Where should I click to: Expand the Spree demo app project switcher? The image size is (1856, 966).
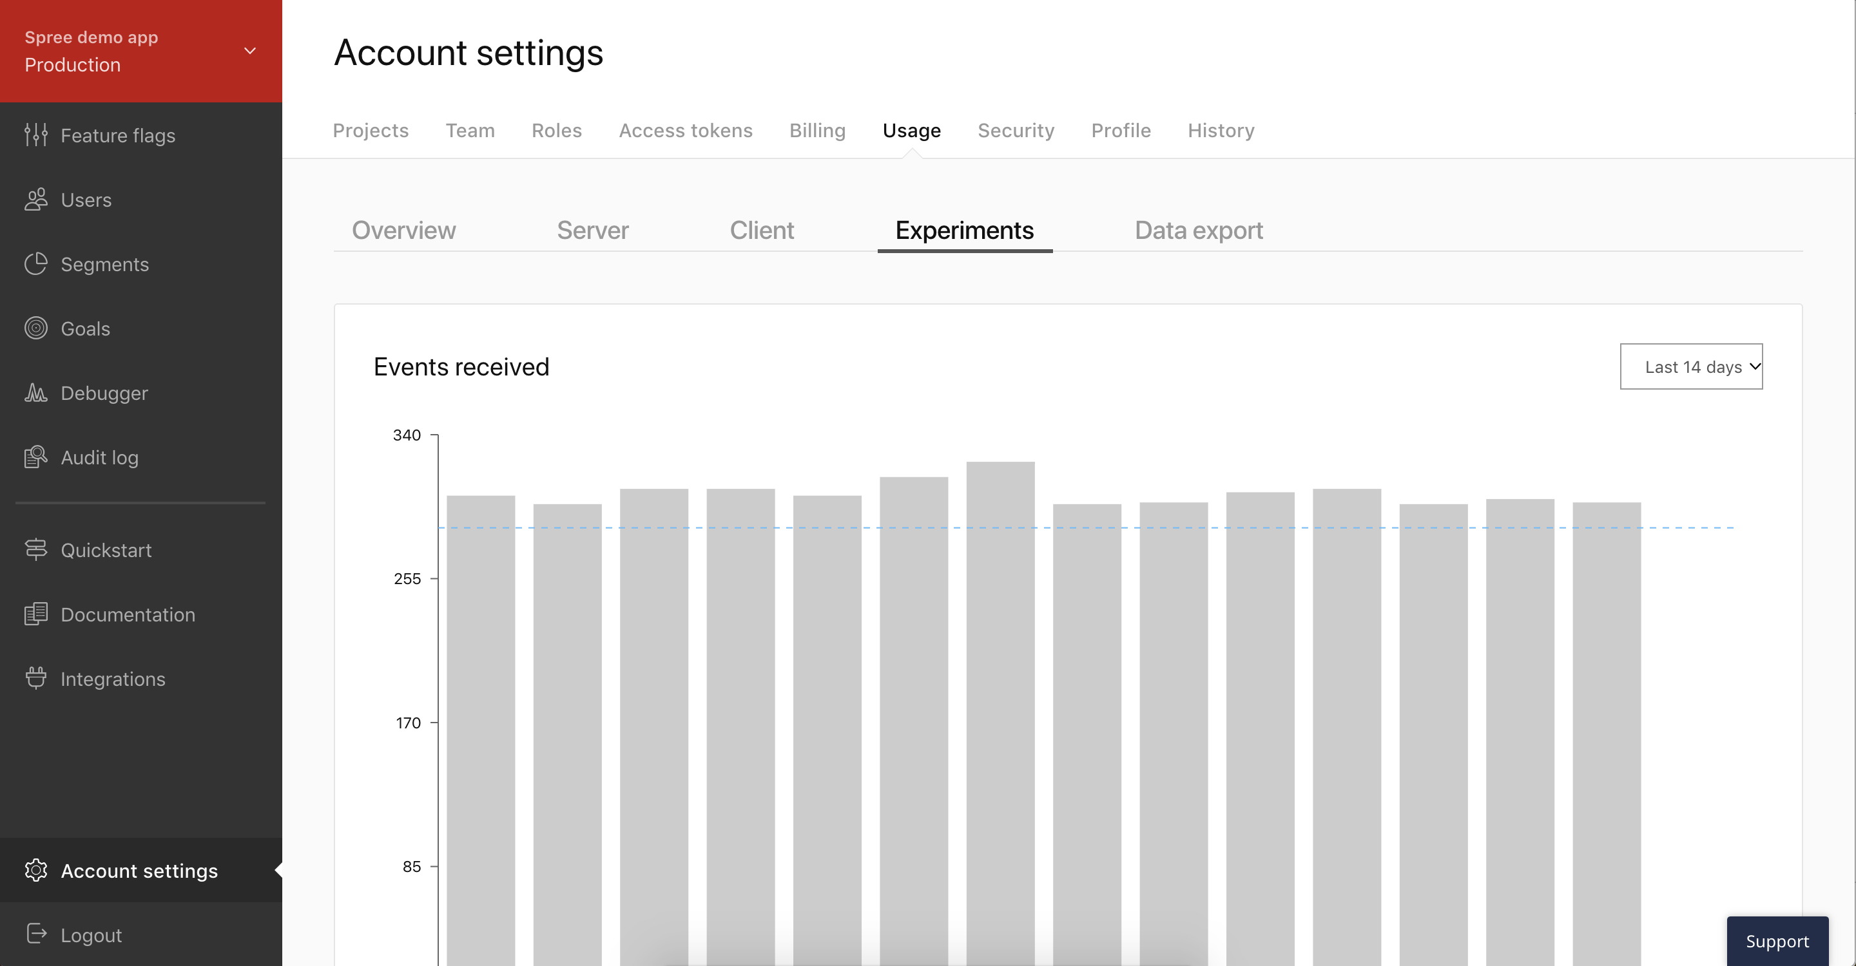250,50
